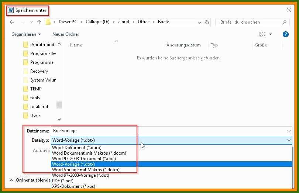Open the help question mark icon
Viewport: 299px width, 193px height.
click(x=285, y=34)
